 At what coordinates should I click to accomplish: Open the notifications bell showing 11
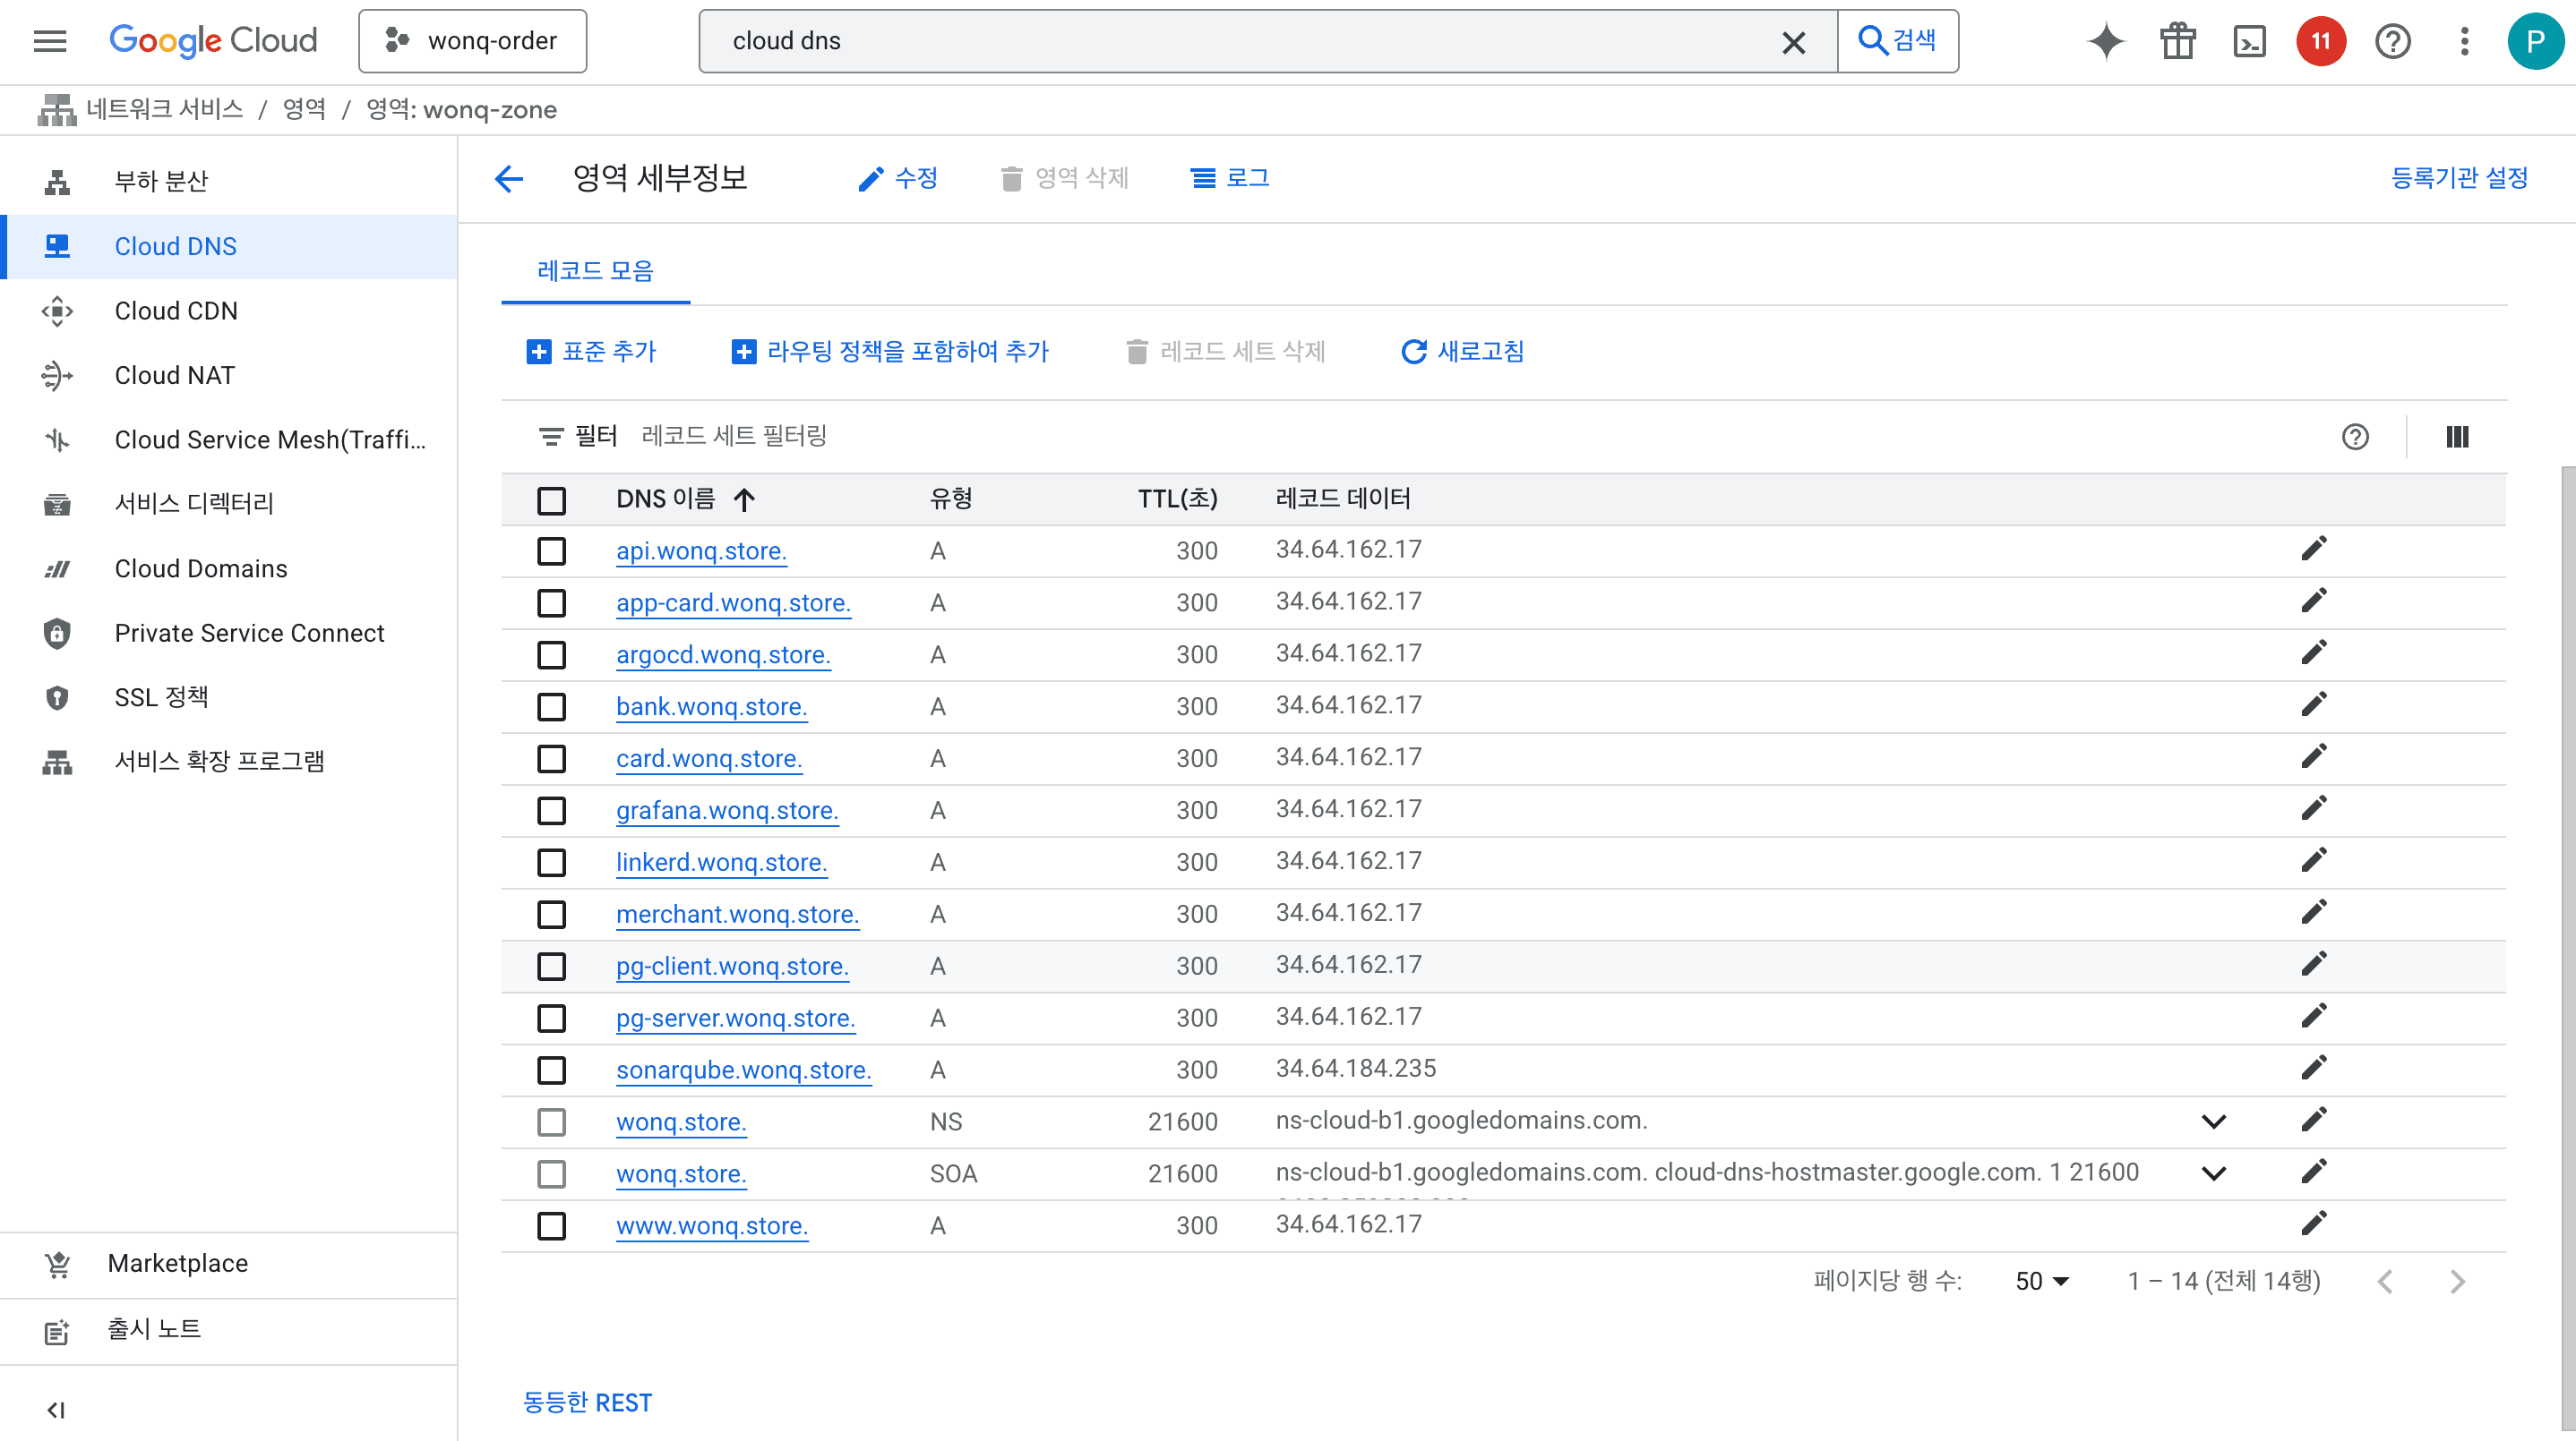tap(2320, 41)
